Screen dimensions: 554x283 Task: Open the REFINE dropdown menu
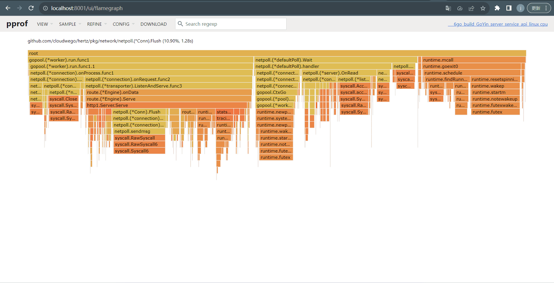(x=97, y=24)
